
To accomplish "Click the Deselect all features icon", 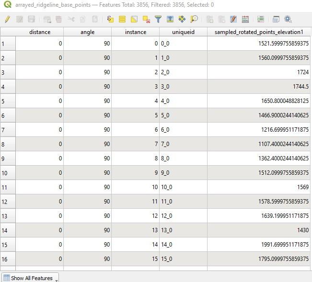I will (146, 19).
